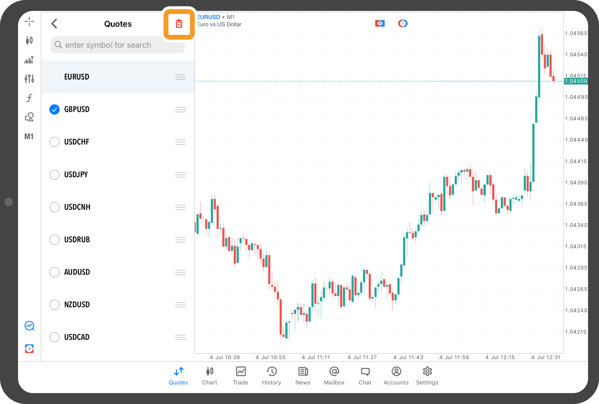599x404 pixels.
Task: Click the red-blue trade panel icon
Action: click(x=380, y=23)
